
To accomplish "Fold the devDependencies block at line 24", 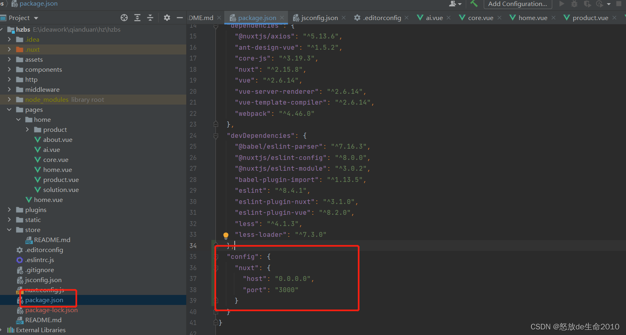I will [x=216, y=136].
